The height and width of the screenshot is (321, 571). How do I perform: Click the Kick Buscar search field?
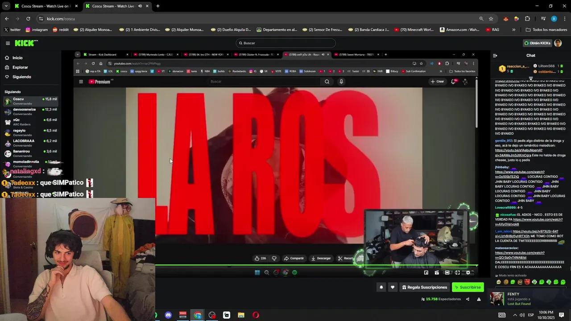(x=285, y=43)
